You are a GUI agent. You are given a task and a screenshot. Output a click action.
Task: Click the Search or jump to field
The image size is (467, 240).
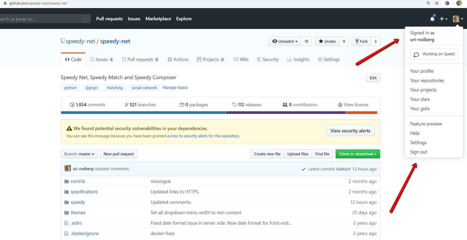(x=42, y=19)
